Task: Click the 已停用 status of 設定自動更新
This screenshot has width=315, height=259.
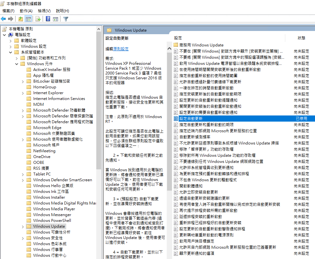Action: 301,119
